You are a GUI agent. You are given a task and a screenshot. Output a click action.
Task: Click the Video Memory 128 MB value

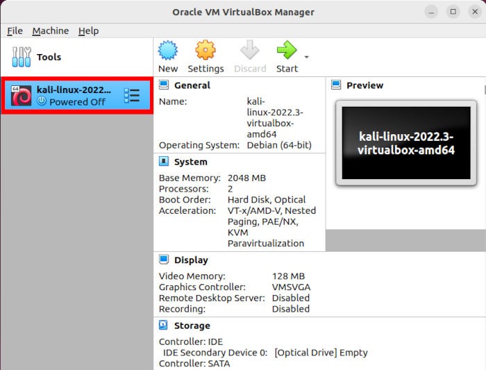[289, 276]
